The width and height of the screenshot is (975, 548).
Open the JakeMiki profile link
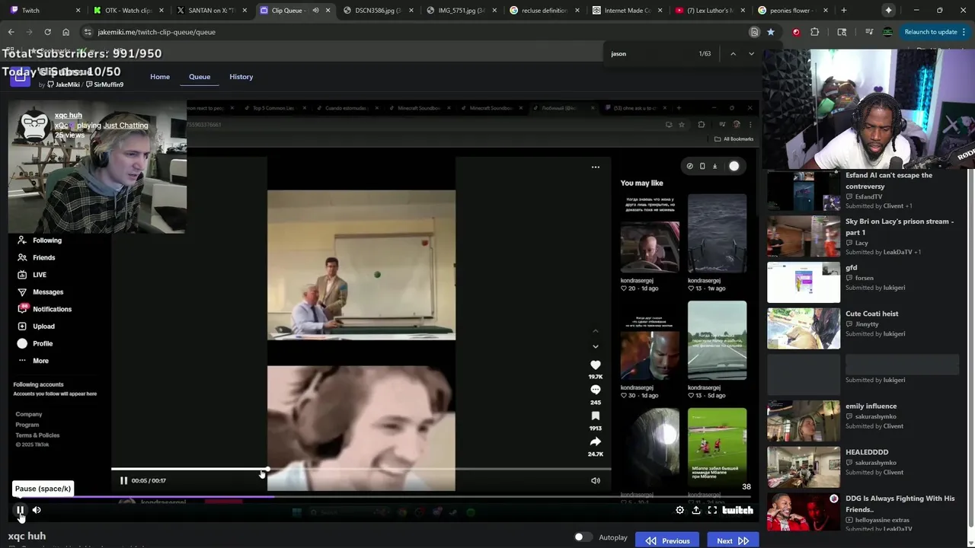(63, 84)
